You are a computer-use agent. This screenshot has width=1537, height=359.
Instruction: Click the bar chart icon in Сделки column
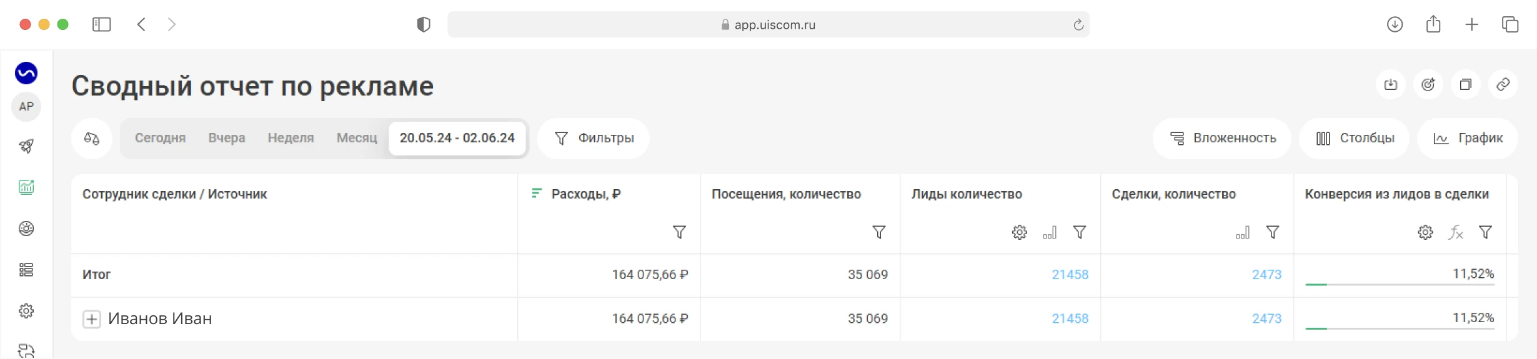(x=1243, y=232)
